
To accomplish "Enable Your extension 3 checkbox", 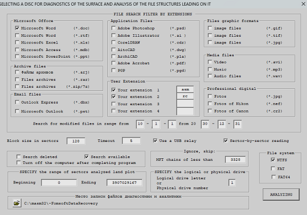I will tap(114, 104).
